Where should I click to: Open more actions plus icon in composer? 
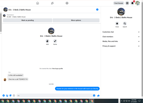coord(4,96)
